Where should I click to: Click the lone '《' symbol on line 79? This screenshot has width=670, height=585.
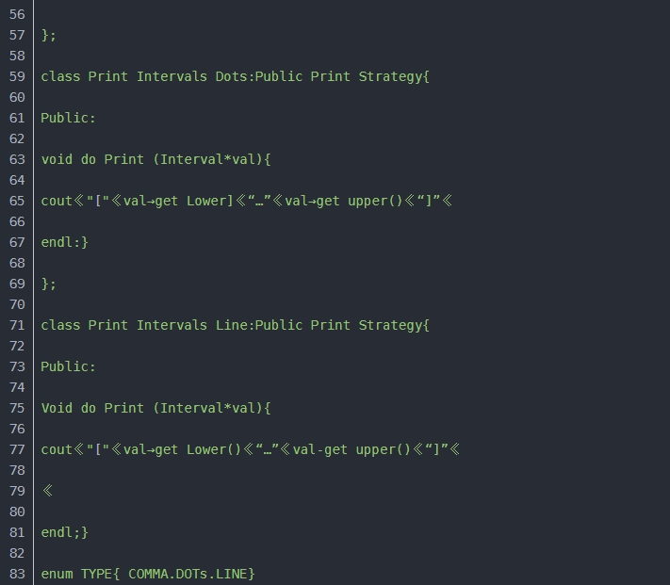click(47, 491)
